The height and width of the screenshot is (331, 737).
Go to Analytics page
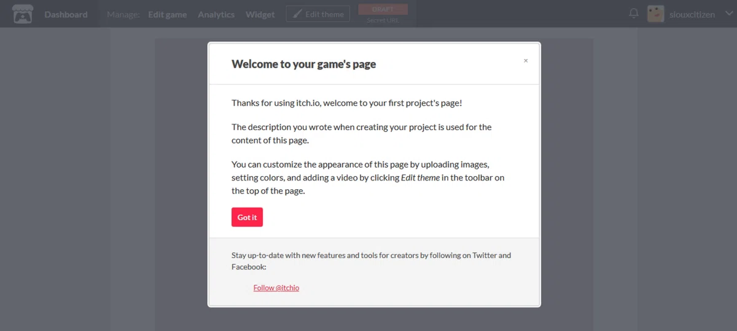216,14
